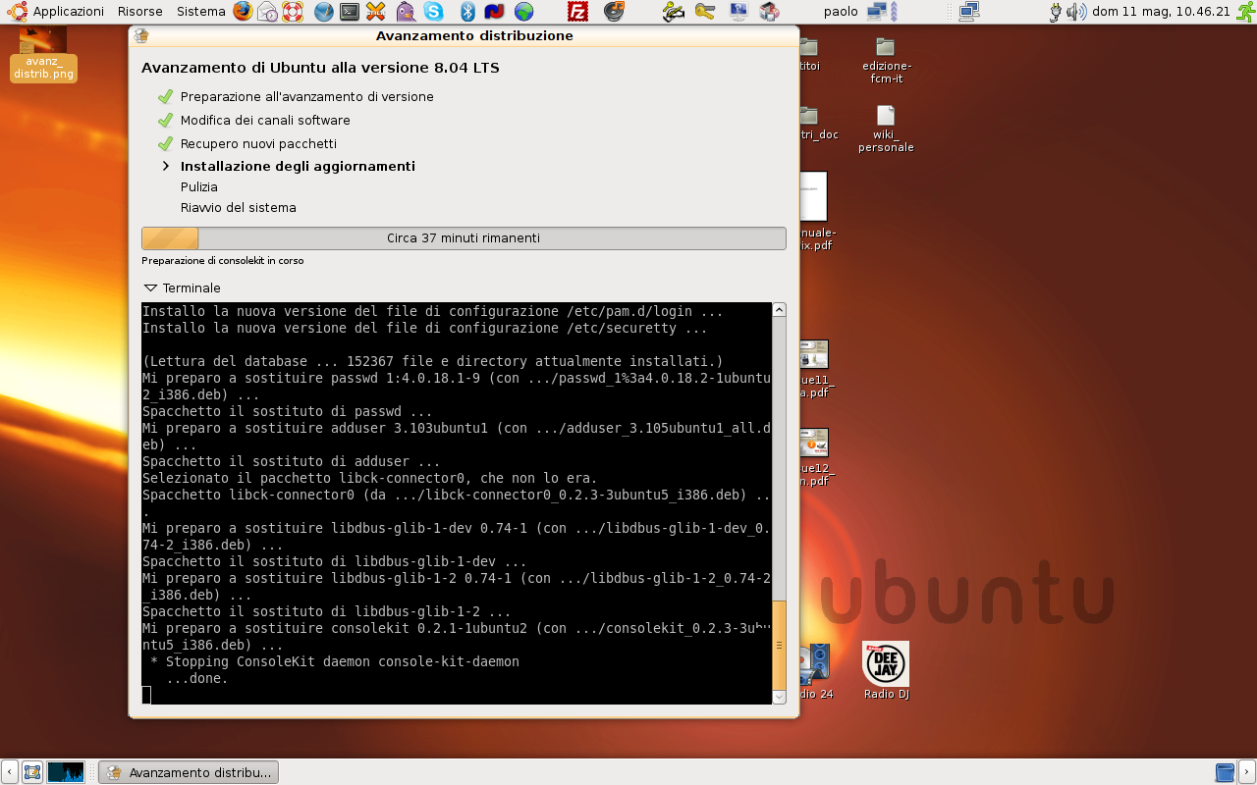This screenshot has width=1257, height=785.
Task: Open the Sistema menu
Action: (x=201, y=12)
